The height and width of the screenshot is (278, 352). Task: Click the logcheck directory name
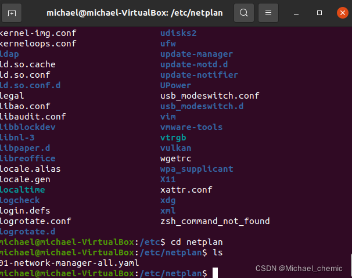point(20,200)
